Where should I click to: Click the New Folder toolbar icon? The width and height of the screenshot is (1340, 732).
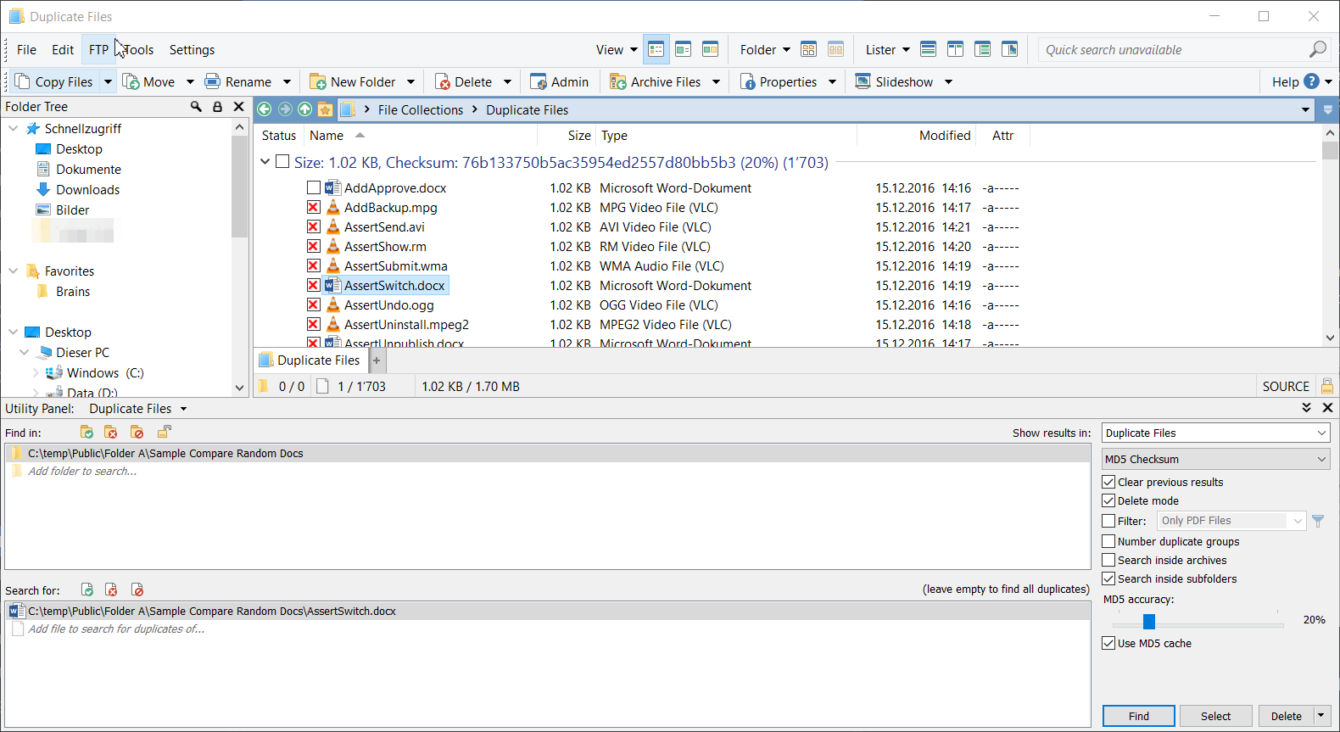pyautogui.click(x=318, y=81)
